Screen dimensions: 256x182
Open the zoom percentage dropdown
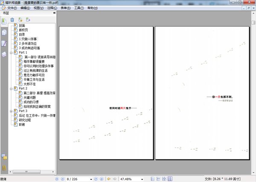[x=142, y=179]
